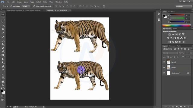This screenshot has width=193, height=108.
Task: Select the Pen tool
Action: coord(3,67)
